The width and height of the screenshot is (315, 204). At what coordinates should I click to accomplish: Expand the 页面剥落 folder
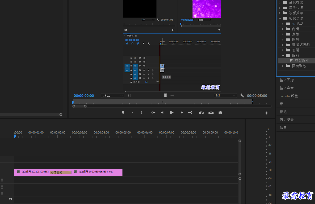(283, 66)
